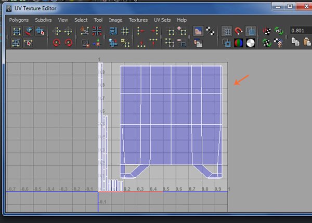The image size is (312, 223).
Task: Show alpha channel with white circle icon
Action: click(250, 43)
